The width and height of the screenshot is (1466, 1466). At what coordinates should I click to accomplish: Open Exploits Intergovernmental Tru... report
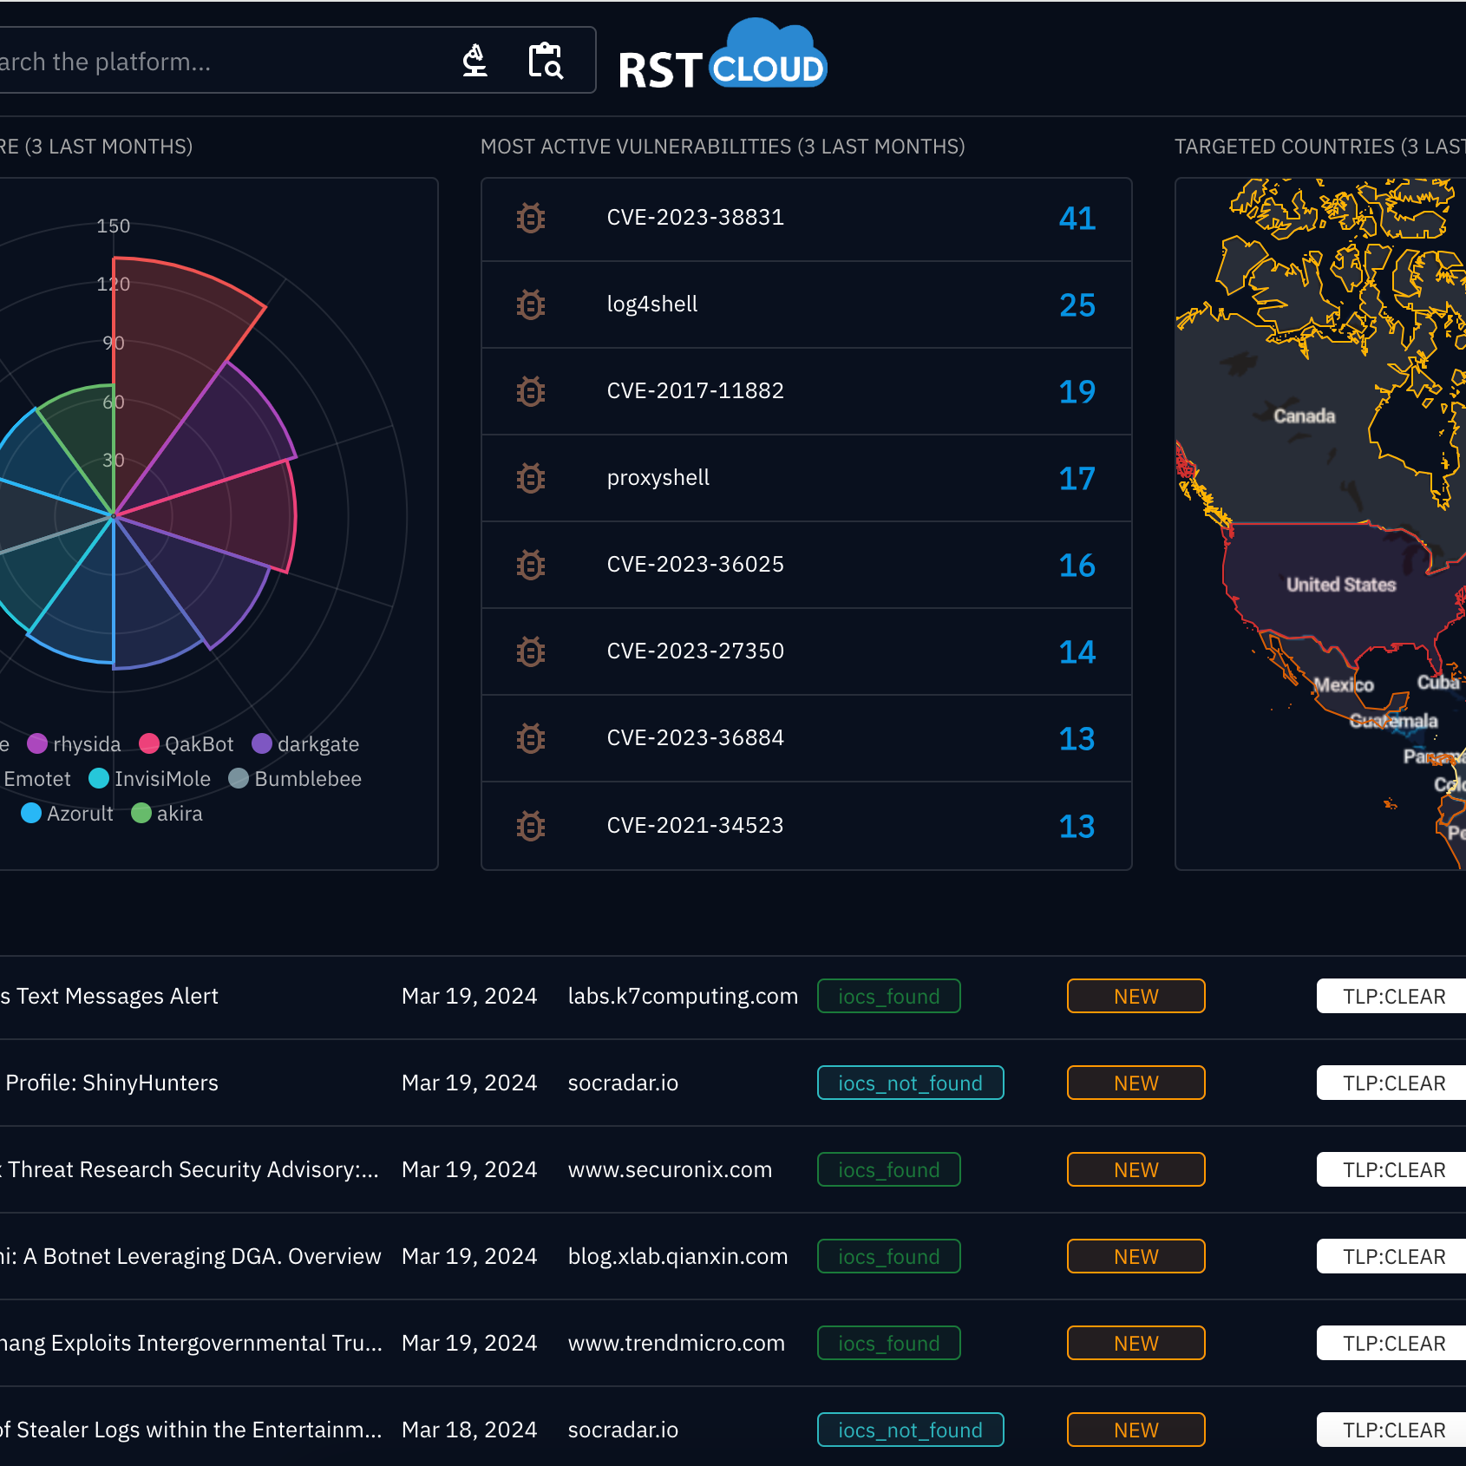191,1343
